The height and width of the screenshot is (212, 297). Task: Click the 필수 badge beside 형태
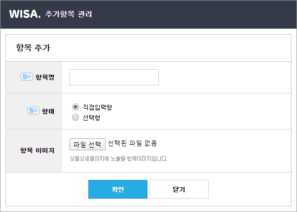pyautogui.click(x=33, y=111)
